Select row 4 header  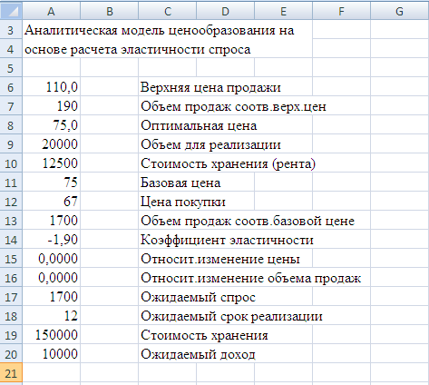11,49
